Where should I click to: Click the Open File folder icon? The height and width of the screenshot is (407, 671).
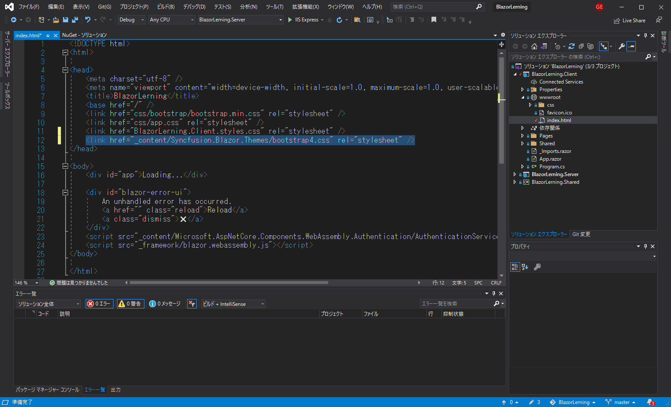pos(56,20)
